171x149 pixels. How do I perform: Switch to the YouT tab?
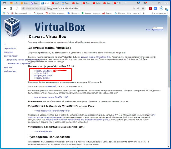point(55,3)
